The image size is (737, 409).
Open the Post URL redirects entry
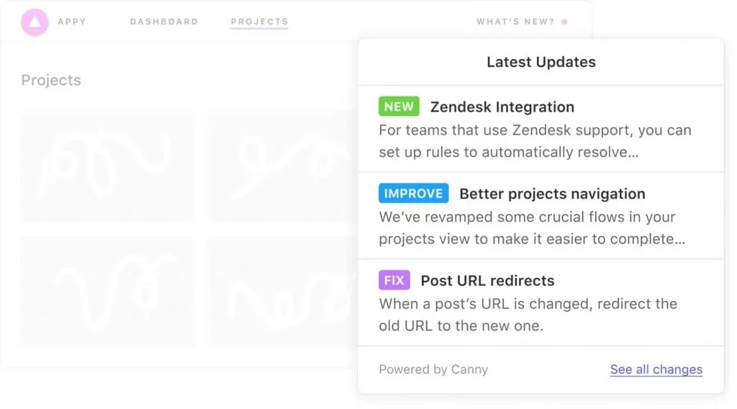(x=487, y=280)
